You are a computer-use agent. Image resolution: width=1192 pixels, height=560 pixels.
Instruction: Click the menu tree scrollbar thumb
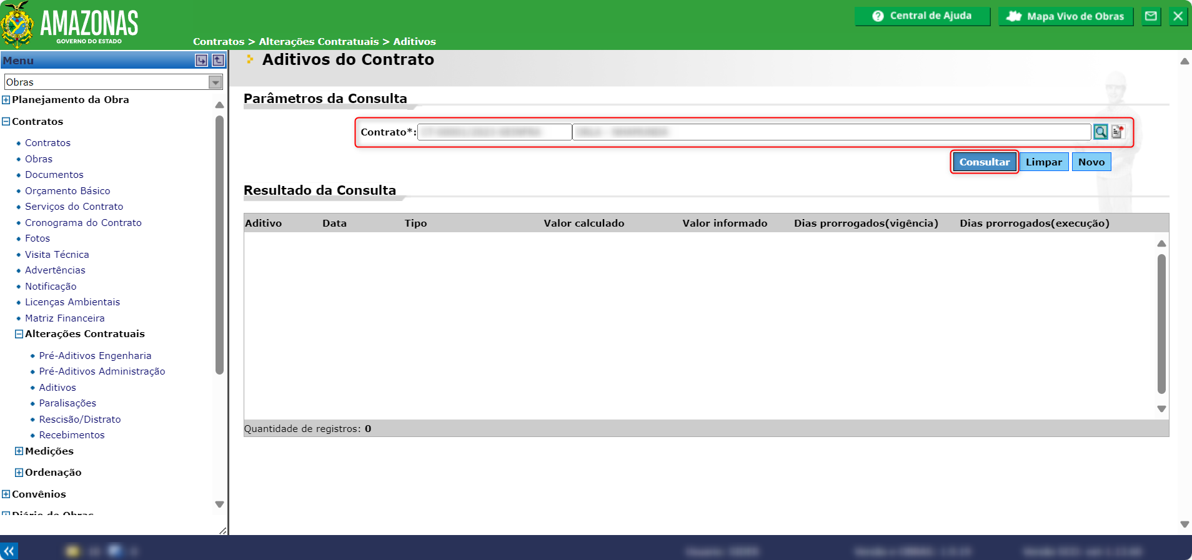(219, 245)
